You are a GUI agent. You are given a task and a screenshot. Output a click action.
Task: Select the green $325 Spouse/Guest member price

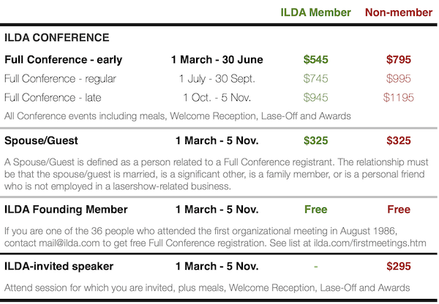pos(316,140)
